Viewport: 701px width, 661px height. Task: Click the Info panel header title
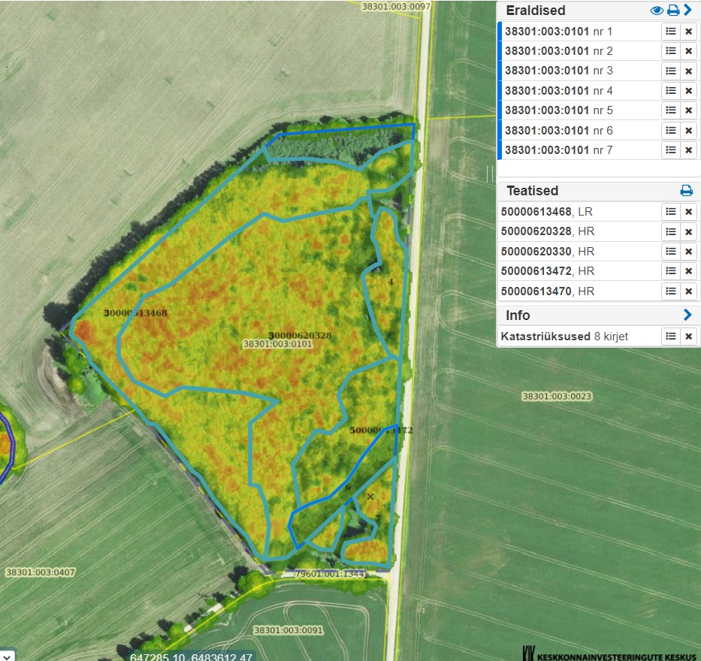click(x=518, y=315)
